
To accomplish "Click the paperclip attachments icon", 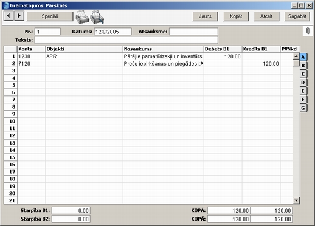I will [x=308, y=32].
